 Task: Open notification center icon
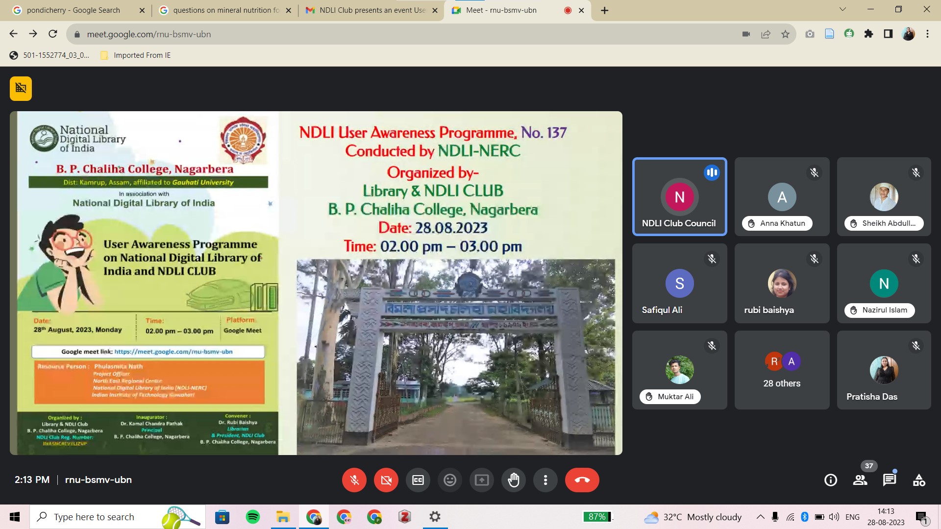(921, 517)
